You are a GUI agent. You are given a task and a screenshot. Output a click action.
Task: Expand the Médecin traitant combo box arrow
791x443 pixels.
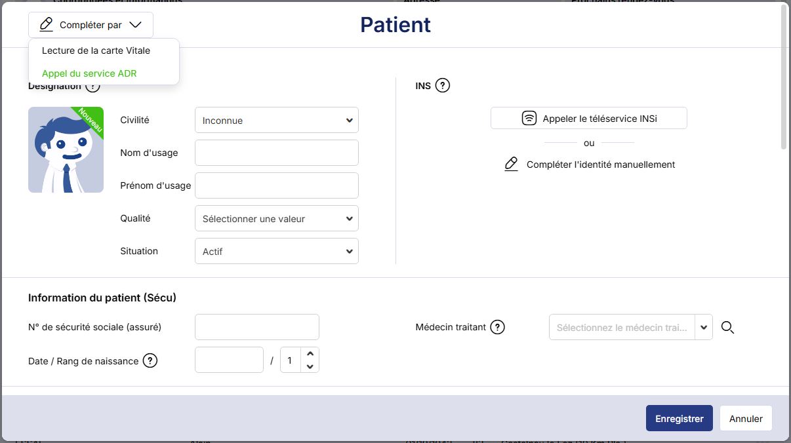(x=704, y=327)
